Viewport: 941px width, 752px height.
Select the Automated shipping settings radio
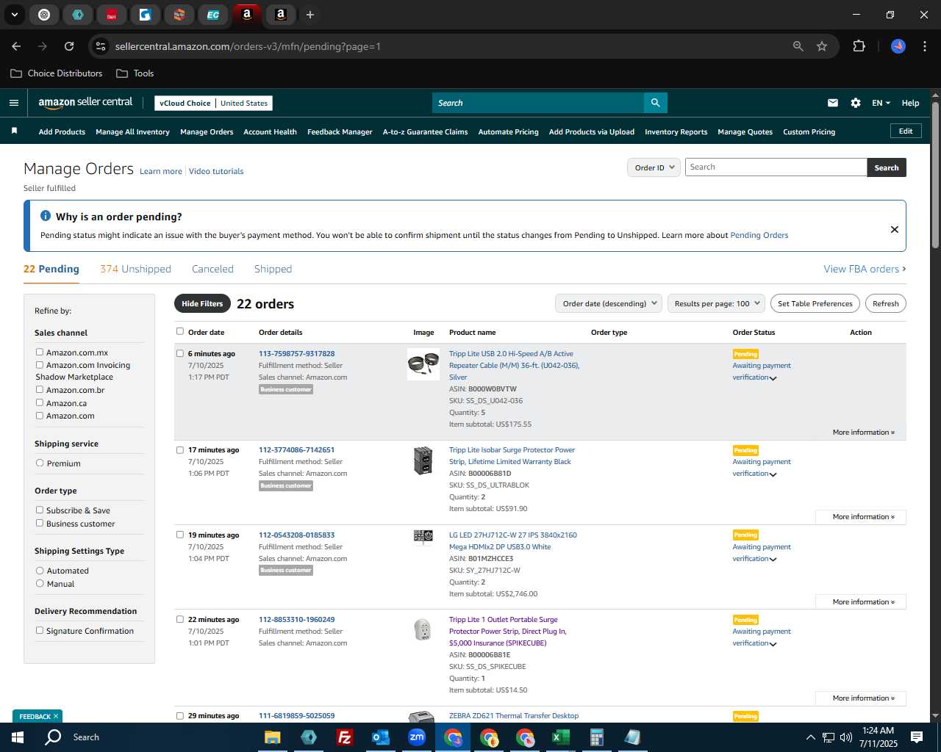click(x=40, y=571)
